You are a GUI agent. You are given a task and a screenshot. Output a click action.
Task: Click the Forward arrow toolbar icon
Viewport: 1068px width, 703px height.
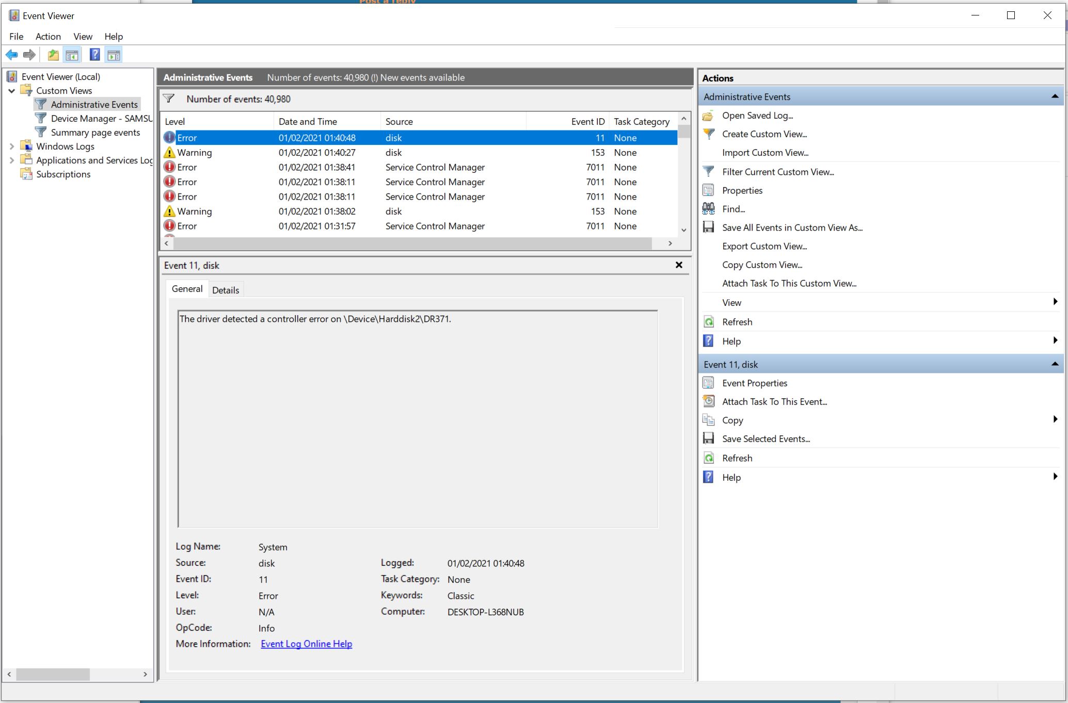pos(29,55)
